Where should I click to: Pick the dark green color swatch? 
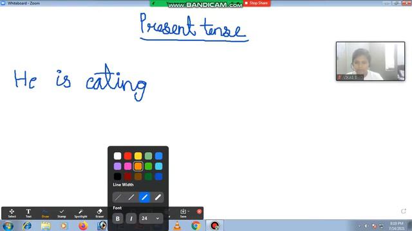pyautogui.click(x=148, y=176)
